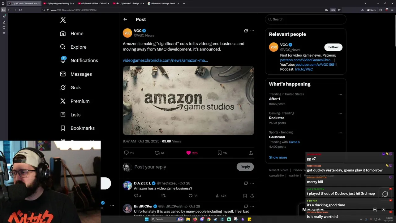Open Explore in the sidebar
The height and width of the screenshot is (223, 396).
(73, 47)
